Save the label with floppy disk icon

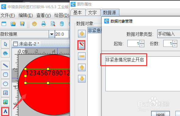22,24
